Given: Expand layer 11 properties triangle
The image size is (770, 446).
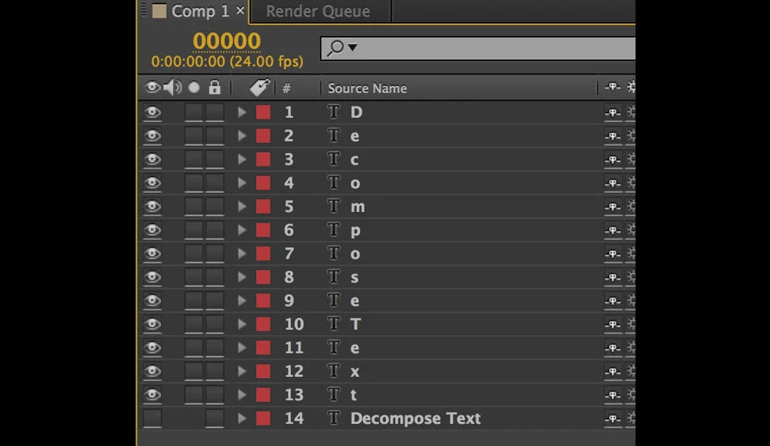Looking at the screenshot, I should tap(241, 347).
